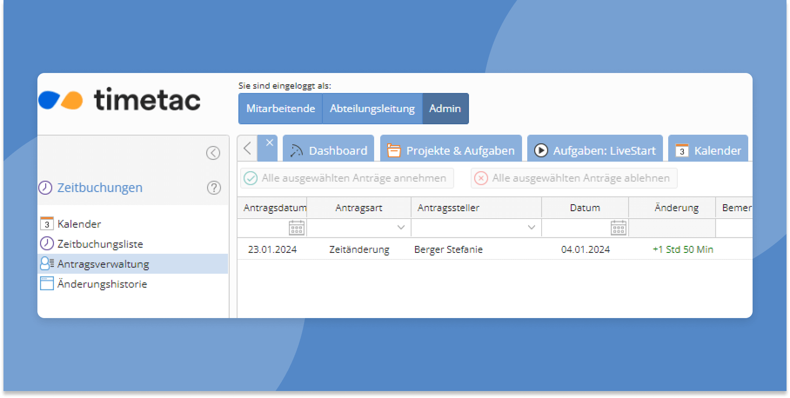Open Änderungshistorie in the sidebar
Screen dimensions: 790x398
point(102,284)
